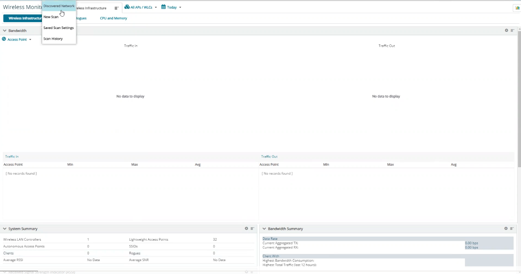The width and height of the screenshot is (521, 274).
Task: Click the Lightweight Access Points label
Action: (149, 240)
